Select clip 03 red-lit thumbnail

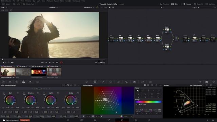pyautogui.click(x=39, y=72)
